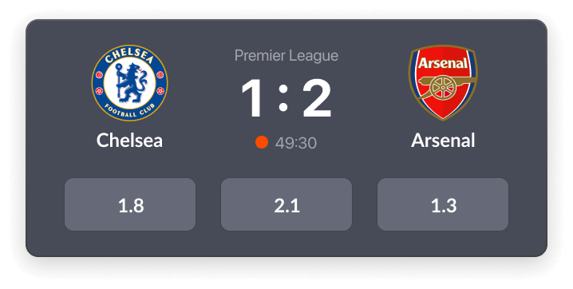This screenshot has height=289, width=573.
Task: Open the Arsenal team name link
Action: coord(443,141)
